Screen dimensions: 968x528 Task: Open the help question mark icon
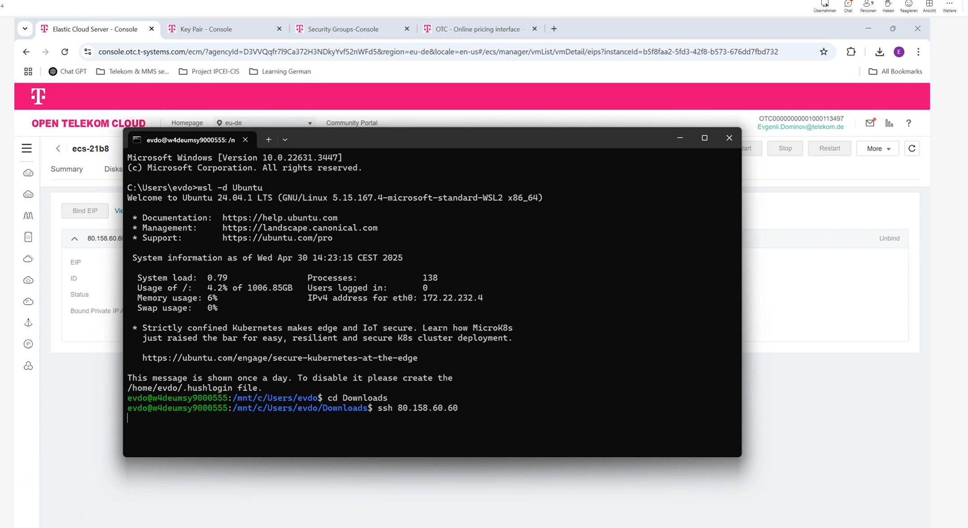coord(908,123)
